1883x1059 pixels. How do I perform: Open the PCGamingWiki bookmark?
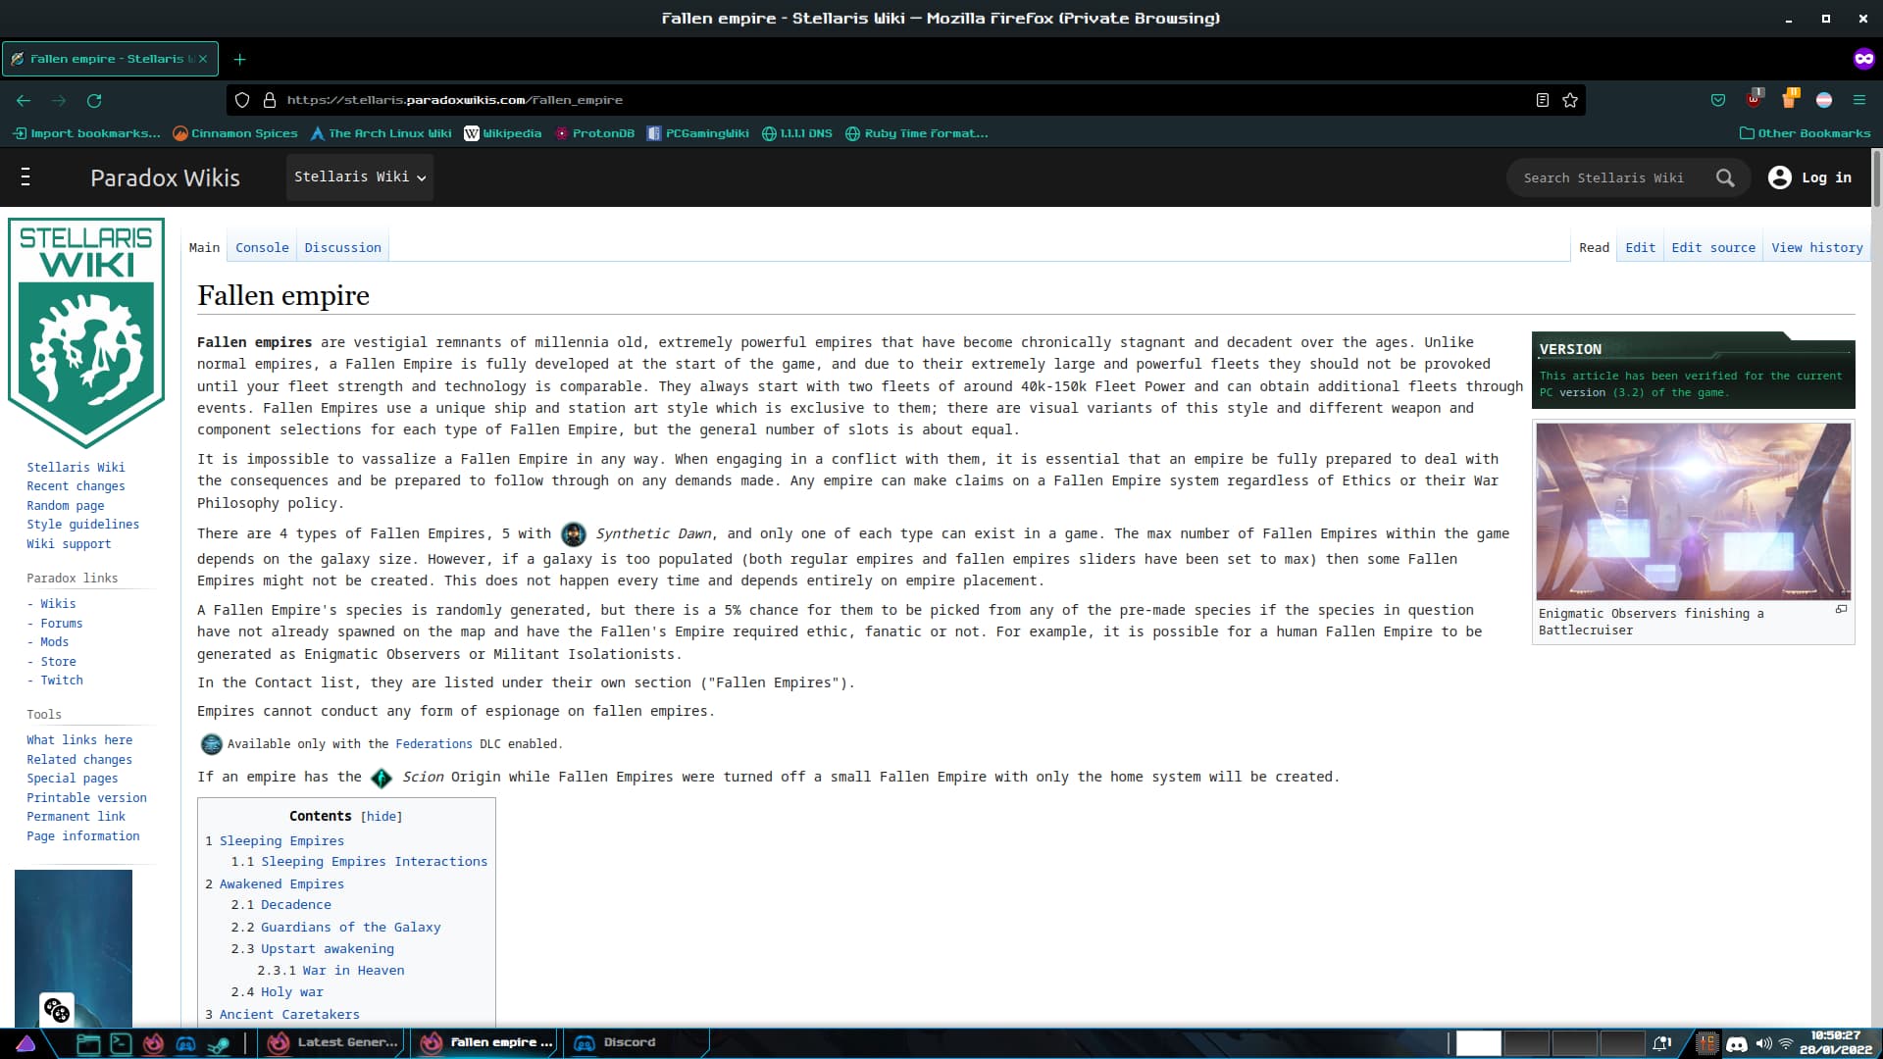697,133
